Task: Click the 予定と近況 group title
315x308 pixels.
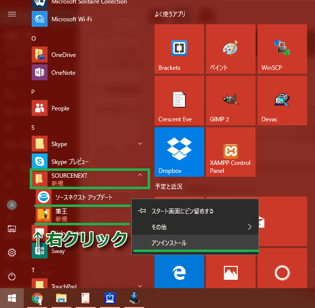Action: 168,187
